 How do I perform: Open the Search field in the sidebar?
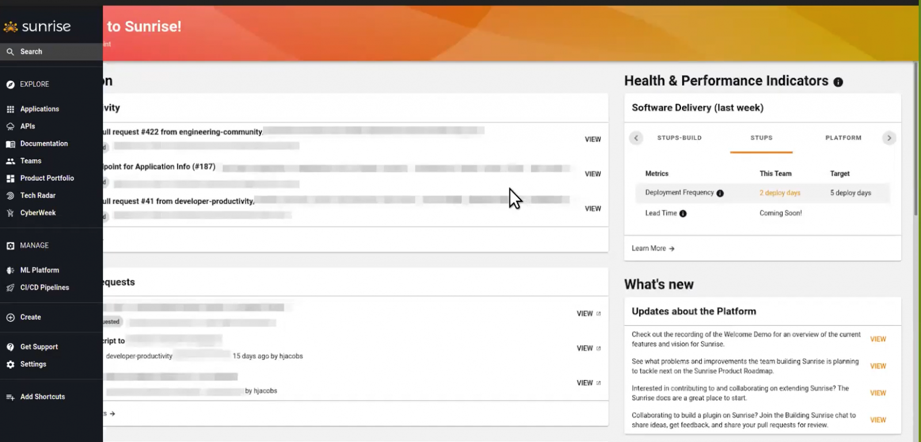coord(51,52)
